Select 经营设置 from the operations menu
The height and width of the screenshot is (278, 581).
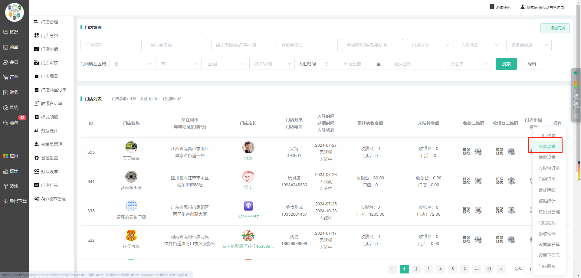547,146
